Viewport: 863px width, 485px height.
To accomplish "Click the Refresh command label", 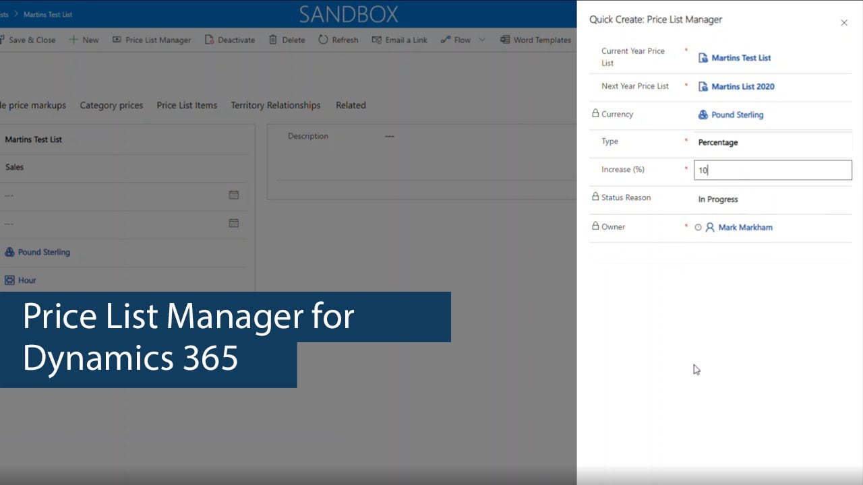I will (345, 40).
